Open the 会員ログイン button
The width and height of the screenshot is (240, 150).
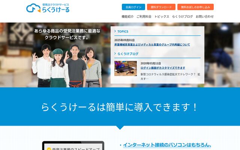(133, 7)
